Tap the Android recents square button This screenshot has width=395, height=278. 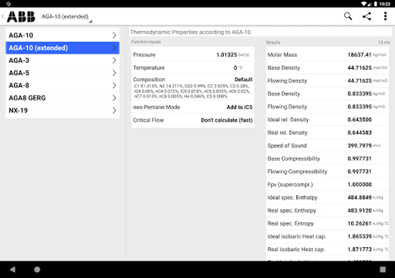(383, 269)
